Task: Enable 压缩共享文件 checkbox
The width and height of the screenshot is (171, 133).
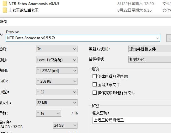Action: point(94,85)
